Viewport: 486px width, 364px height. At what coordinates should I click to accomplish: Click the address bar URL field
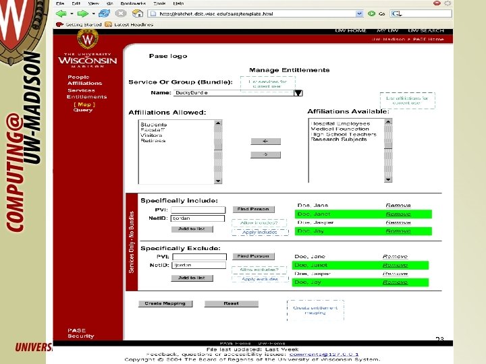coord(256,13)
